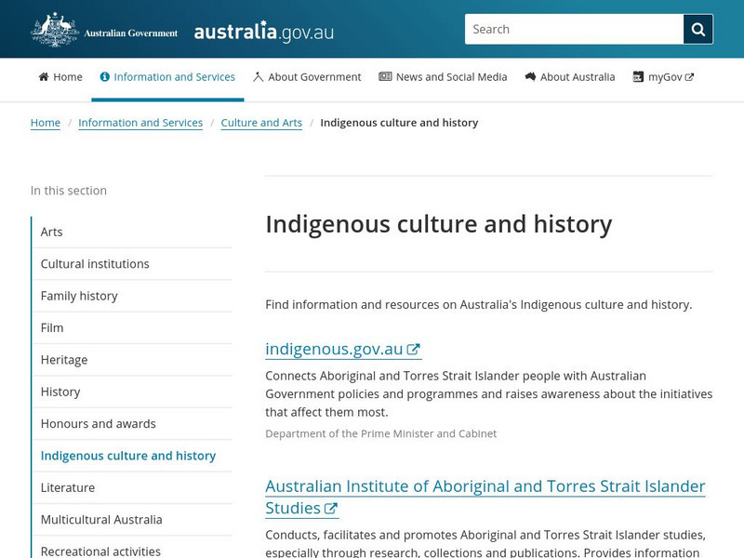
Task: Open Honours and awards sidebar item
Action: pyautogui.click(x=132, y=424)
